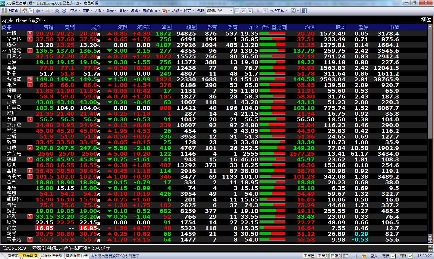Open the 下單列 order bar

(323, 256)
